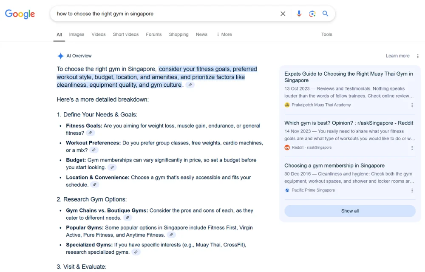Open the three-dot menu next to Learn more
The image size is (425, 272).
click(418, 56)
